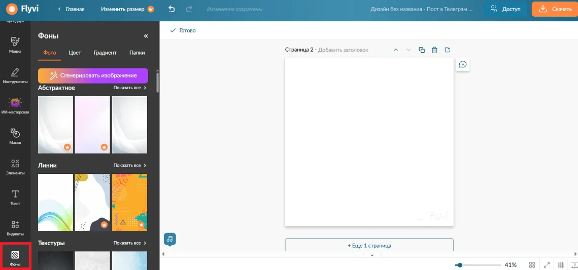578x270 pixels.
Task: Toggle fullscreen mode with arrows icon
Action: click(547, 265)
